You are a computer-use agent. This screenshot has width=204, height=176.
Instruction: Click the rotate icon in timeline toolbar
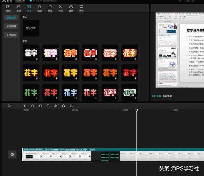[63, 106]
